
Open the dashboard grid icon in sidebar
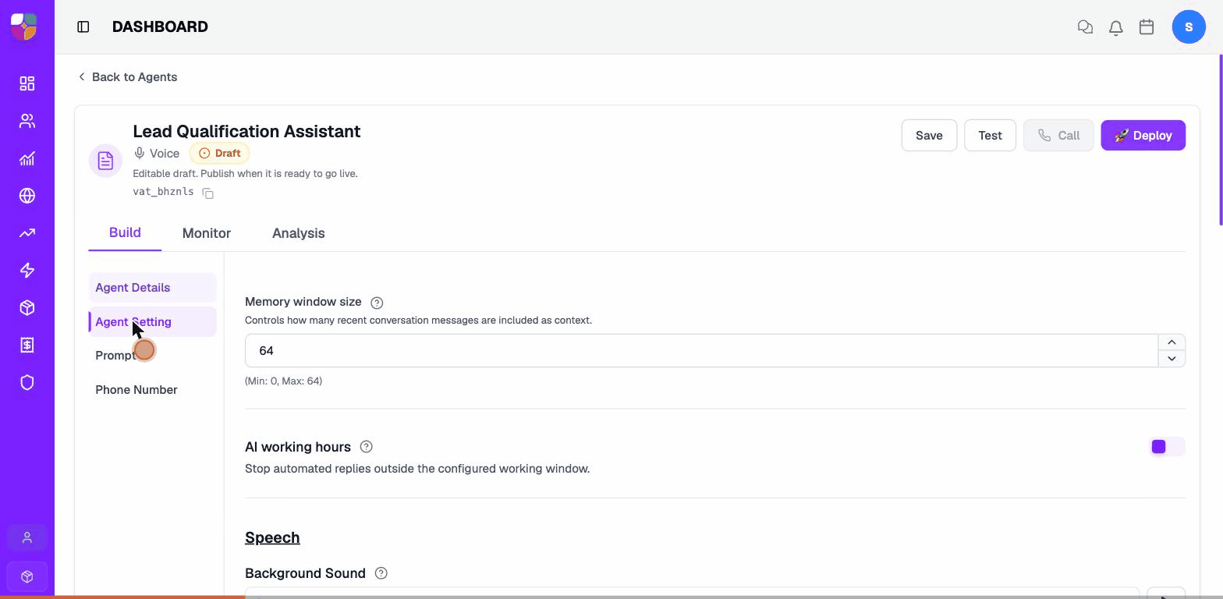coord(27,83)
